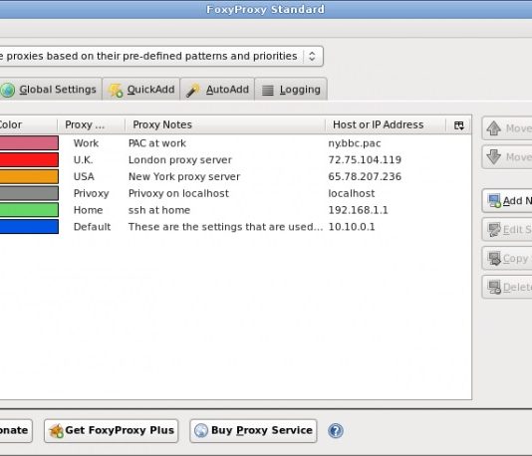Image resolution: width=532 pixels, height=456 pixels.
Task: Click IP address 65.78.207.236
Action: coord(365,176)
